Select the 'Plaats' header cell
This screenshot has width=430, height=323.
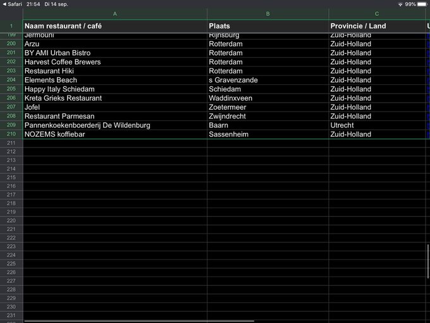click(267, 26)
